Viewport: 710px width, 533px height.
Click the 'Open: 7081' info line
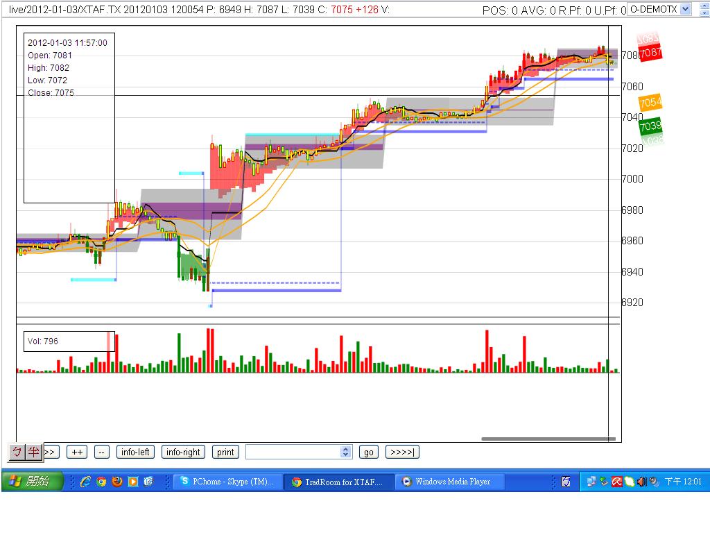point(50,56)
